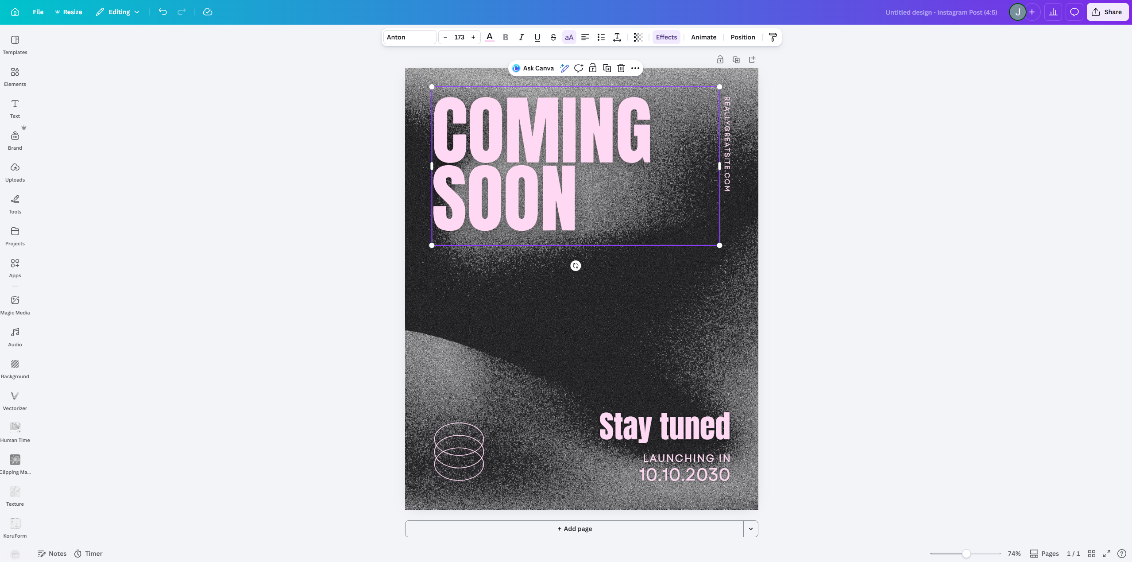This screenshot has width=1132, height=562.
Task: Open the transparency checkerboard icon
Action: coord(638,37)
